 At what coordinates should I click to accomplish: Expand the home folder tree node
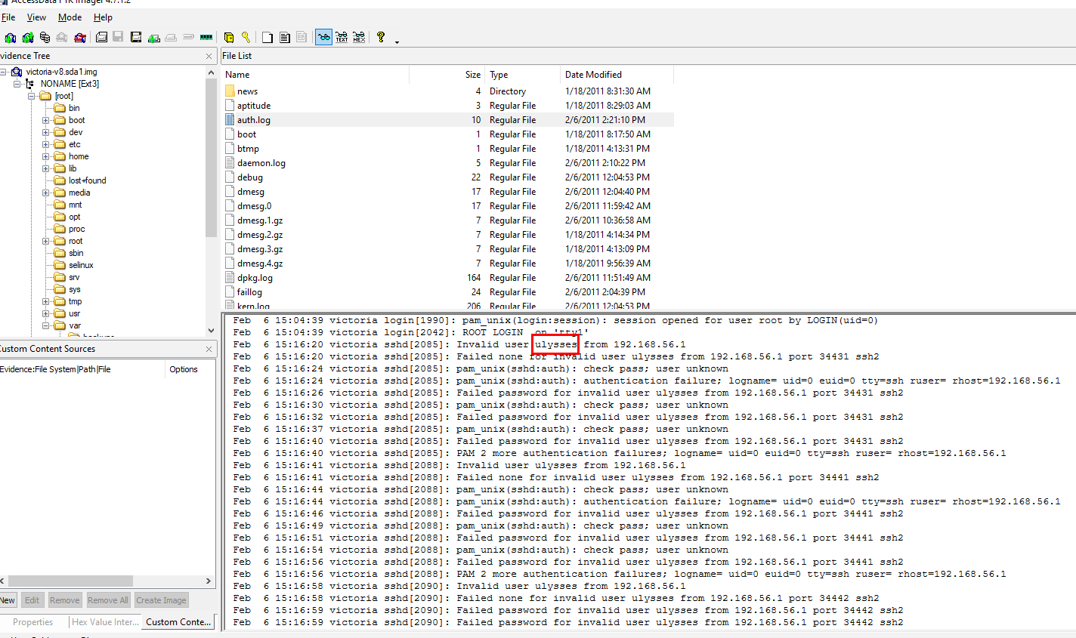pos(46,156)
